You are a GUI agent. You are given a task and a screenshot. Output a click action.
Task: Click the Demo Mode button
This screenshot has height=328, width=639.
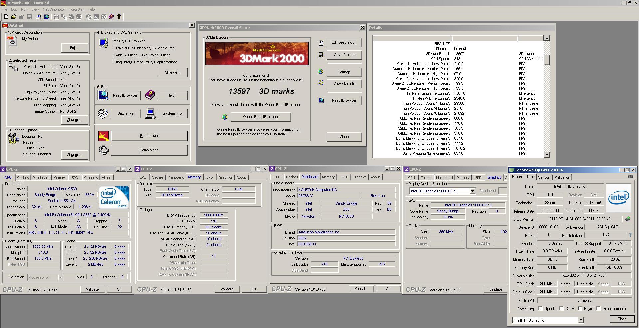coord(149,150)
